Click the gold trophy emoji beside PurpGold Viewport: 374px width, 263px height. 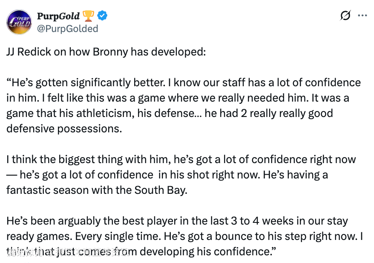click(88, 16)
